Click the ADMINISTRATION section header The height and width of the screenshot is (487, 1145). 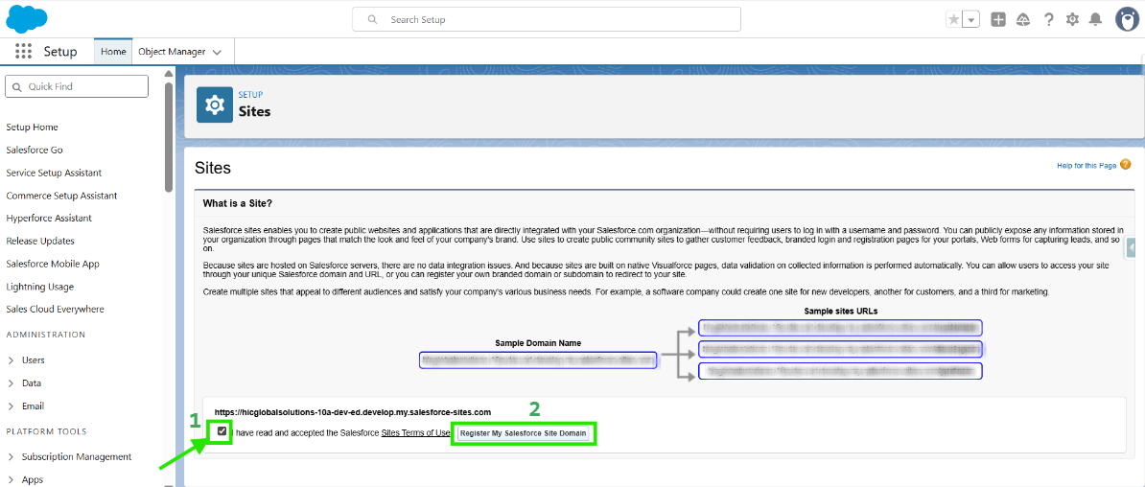coord(46,335)
